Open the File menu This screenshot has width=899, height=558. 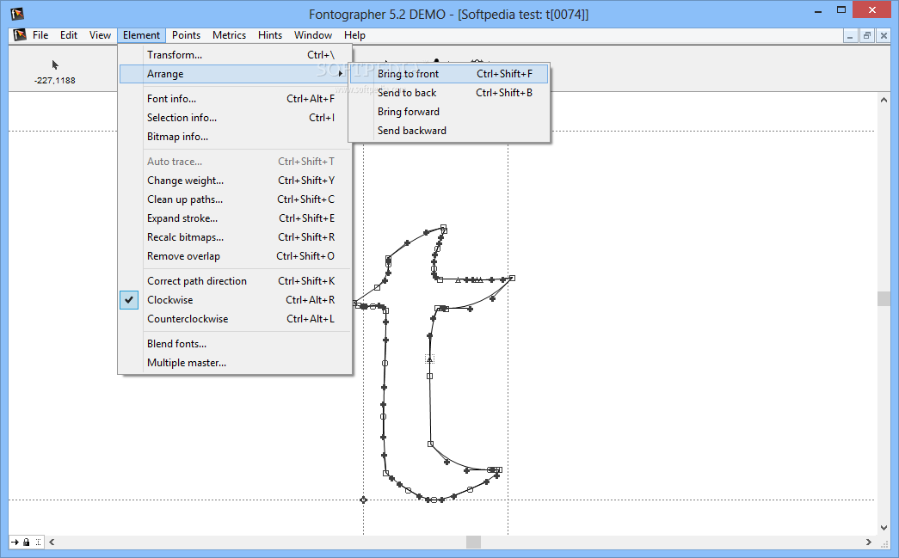[x=40, y=35]
